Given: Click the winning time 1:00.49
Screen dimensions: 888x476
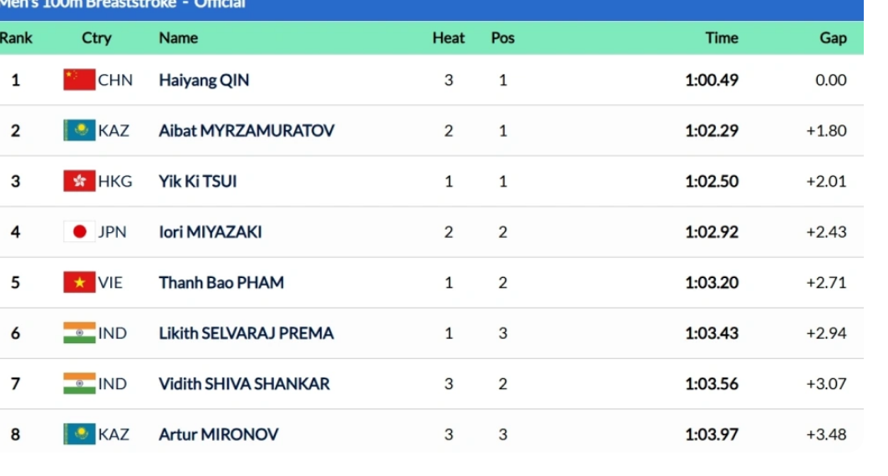Looking at the screenshot, I should pos(711,80).
